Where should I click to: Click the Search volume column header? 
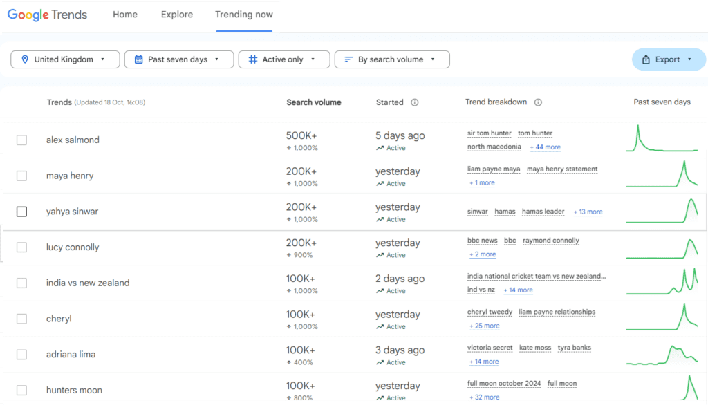pos(314,102)
